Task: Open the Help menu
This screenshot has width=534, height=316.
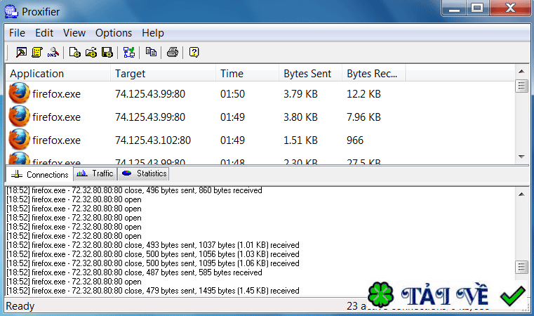Action: (153, 33)
